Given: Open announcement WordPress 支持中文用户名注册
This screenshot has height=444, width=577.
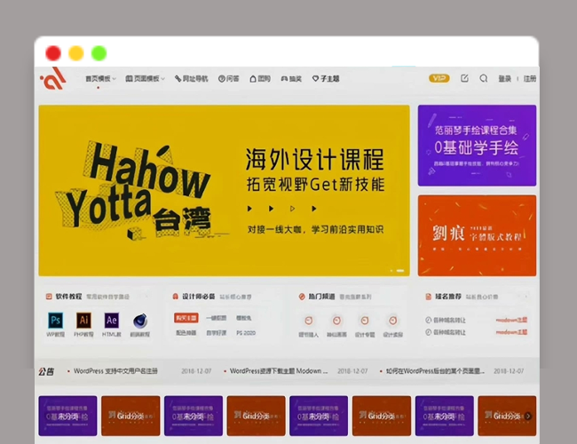Looking at the screenshot, I should [x=115, y=371].
